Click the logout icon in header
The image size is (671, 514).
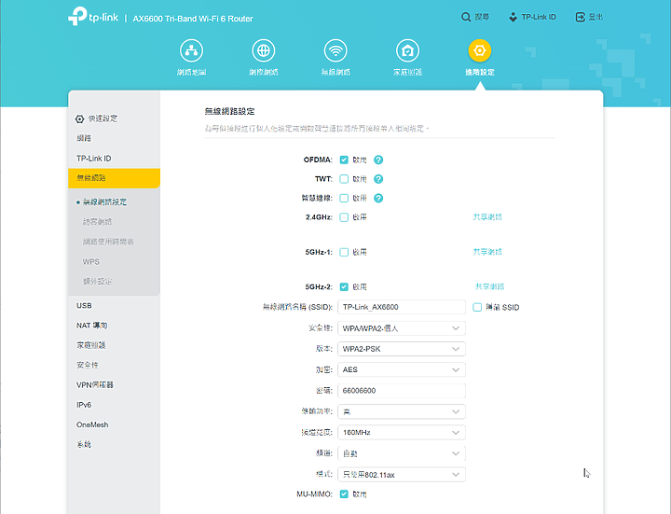[x=580, y=17]
